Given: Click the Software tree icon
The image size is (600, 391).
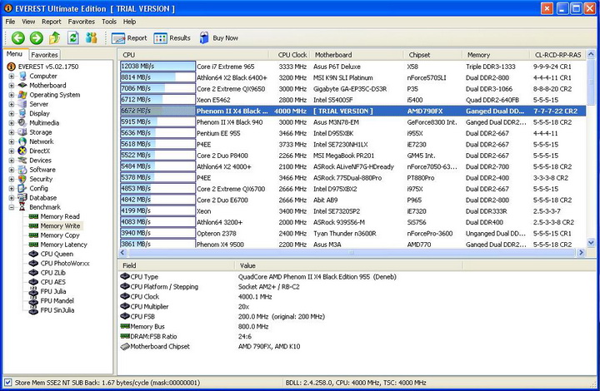Looking at the screenshot, I should coord(22,170).
